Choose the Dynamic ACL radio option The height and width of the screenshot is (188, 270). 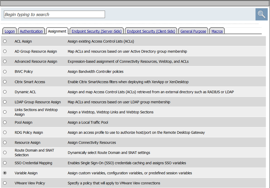[x=5, y=92]
